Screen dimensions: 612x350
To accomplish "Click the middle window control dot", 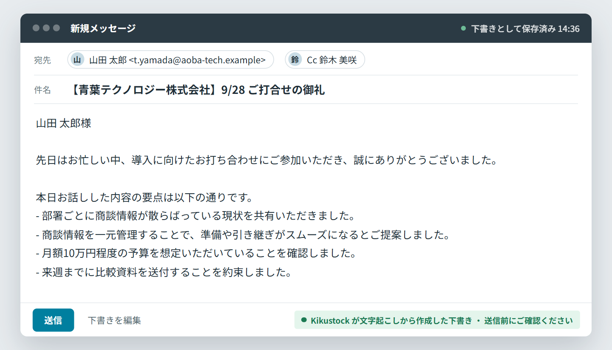I will [46, 28].
